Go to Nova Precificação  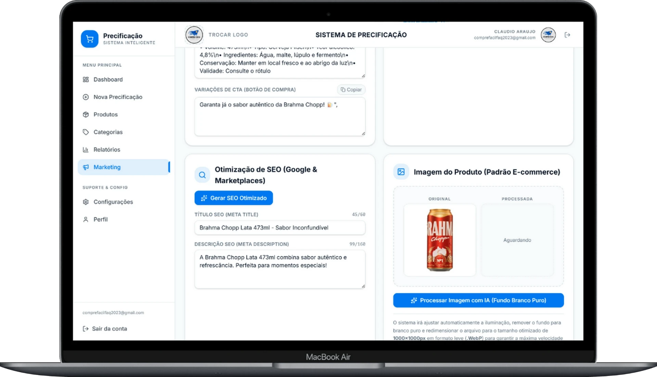tap(124, 97)
